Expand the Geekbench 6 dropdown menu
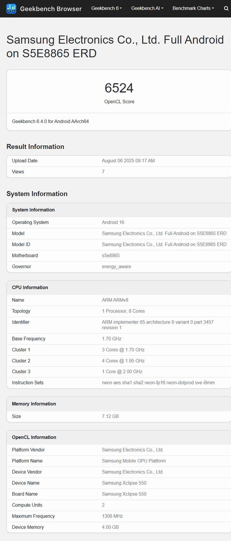The height and width of the screenshot is (541, 231). pos(107,8)
